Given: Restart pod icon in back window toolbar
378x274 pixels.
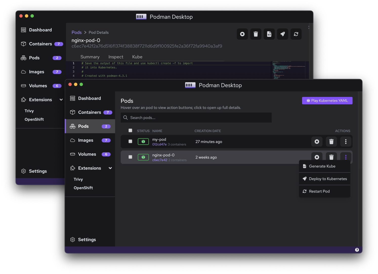Looking at the screenshot, I should [x=296, y=34].
